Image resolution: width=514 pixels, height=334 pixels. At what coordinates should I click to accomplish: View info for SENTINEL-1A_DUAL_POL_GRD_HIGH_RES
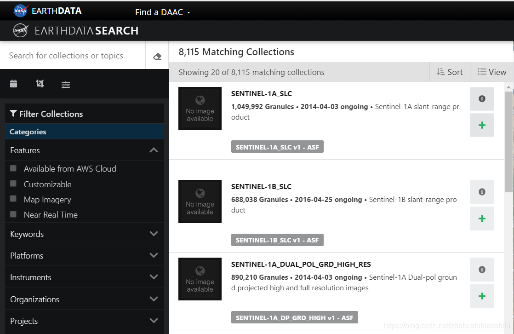(482, 270)
